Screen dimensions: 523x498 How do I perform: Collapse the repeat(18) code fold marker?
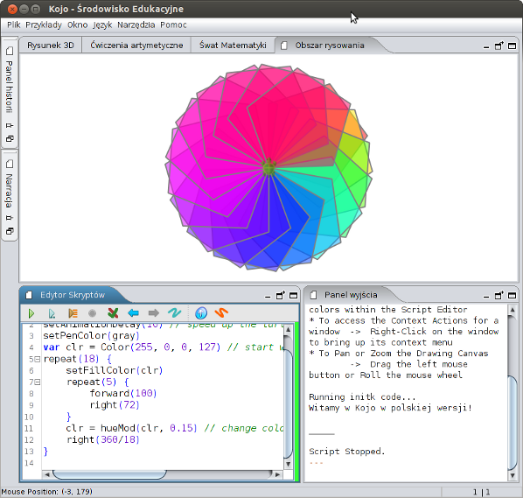38,359
